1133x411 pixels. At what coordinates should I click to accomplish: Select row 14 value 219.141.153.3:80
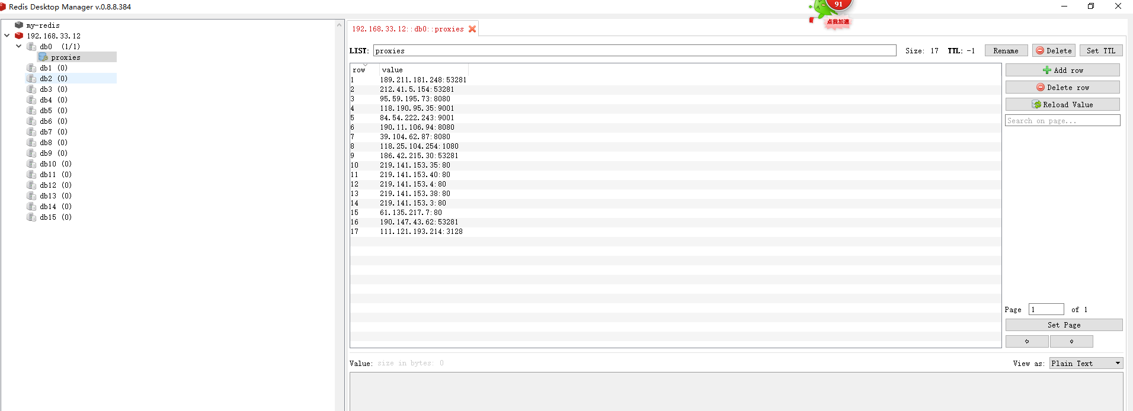click(413, 203)
